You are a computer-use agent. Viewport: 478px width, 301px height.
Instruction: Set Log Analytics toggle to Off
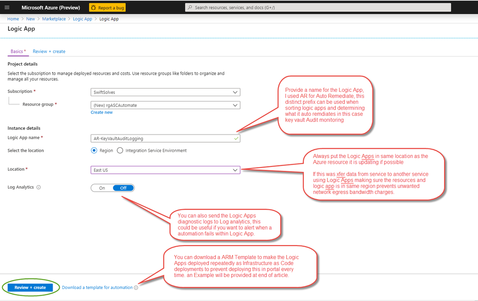pos(123,188)
